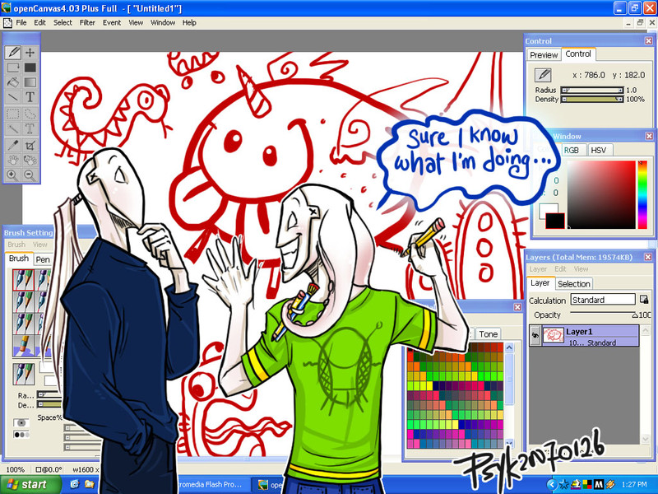Click document icon left of File menu
The width and height of the screenshot is (658, 494).
click(7, 23)
